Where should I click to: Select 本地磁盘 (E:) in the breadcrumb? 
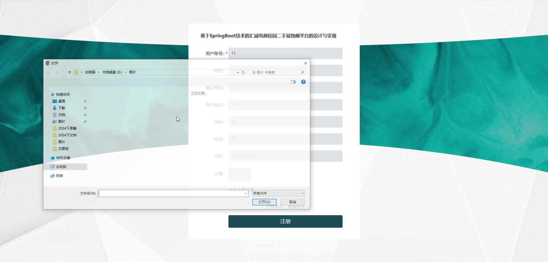[112, 72]
